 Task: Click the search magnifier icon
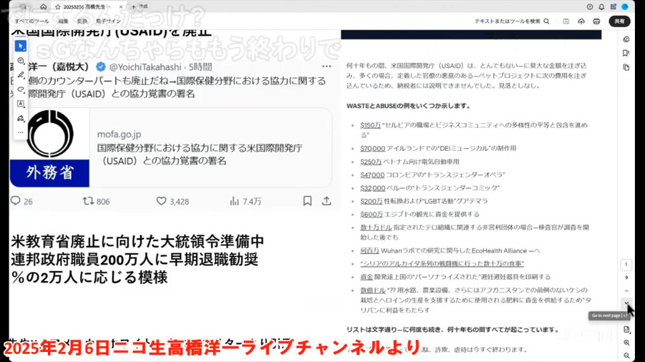547,21
